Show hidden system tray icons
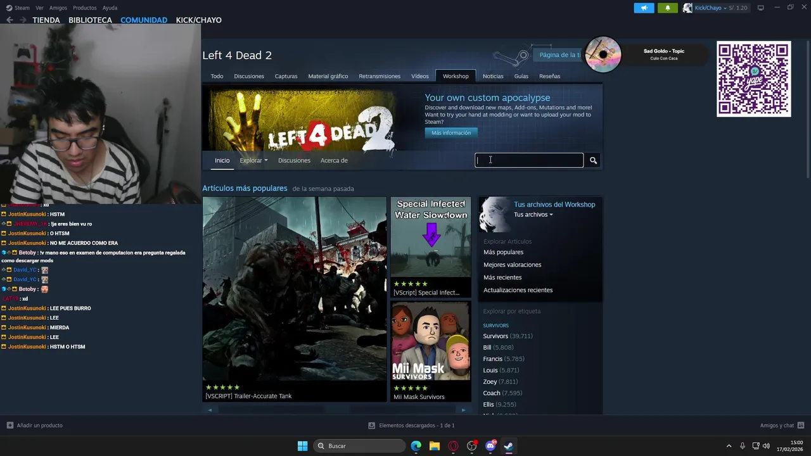Image resolution: width=811 pixels, height=456 pixels. (x=729, y=446)
